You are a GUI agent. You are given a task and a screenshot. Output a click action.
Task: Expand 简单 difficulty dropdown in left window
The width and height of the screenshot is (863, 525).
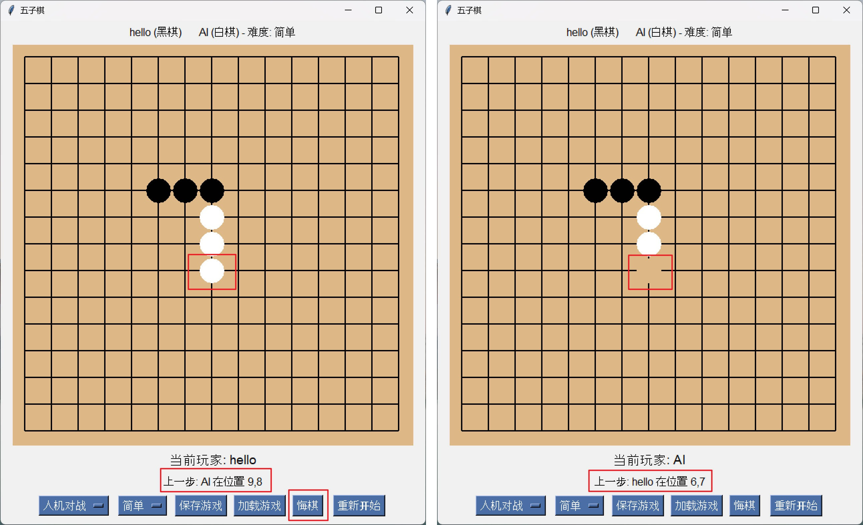(142, 505)
